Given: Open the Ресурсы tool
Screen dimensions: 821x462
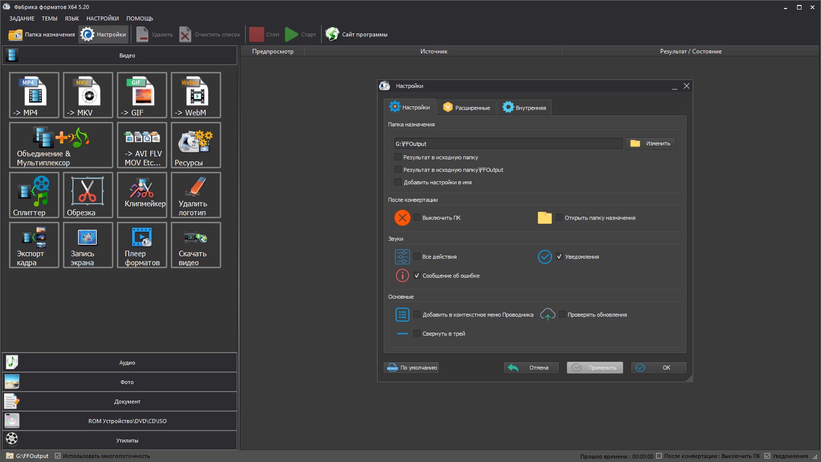Looking at the screenshot, I should tap(196, 145).
